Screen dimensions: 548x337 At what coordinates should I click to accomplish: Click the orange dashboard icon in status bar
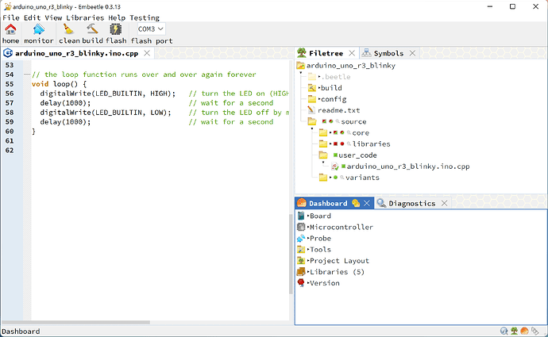[x=524, y=331]
